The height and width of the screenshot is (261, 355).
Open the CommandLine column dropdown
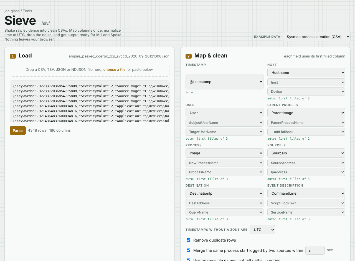(306, 193)
